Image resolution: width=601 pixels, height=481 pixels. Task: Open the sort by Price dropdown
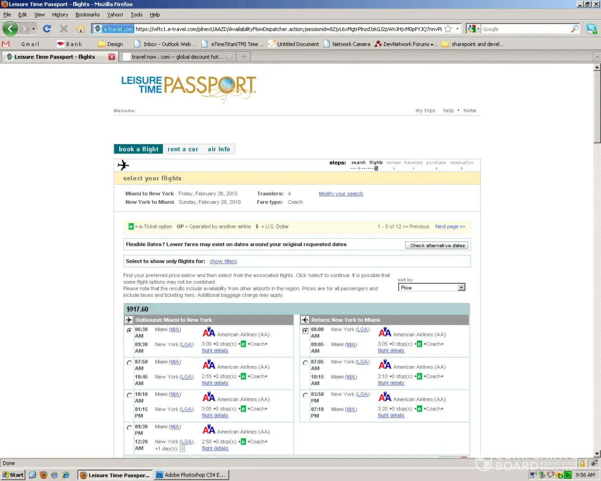(461, 288)
